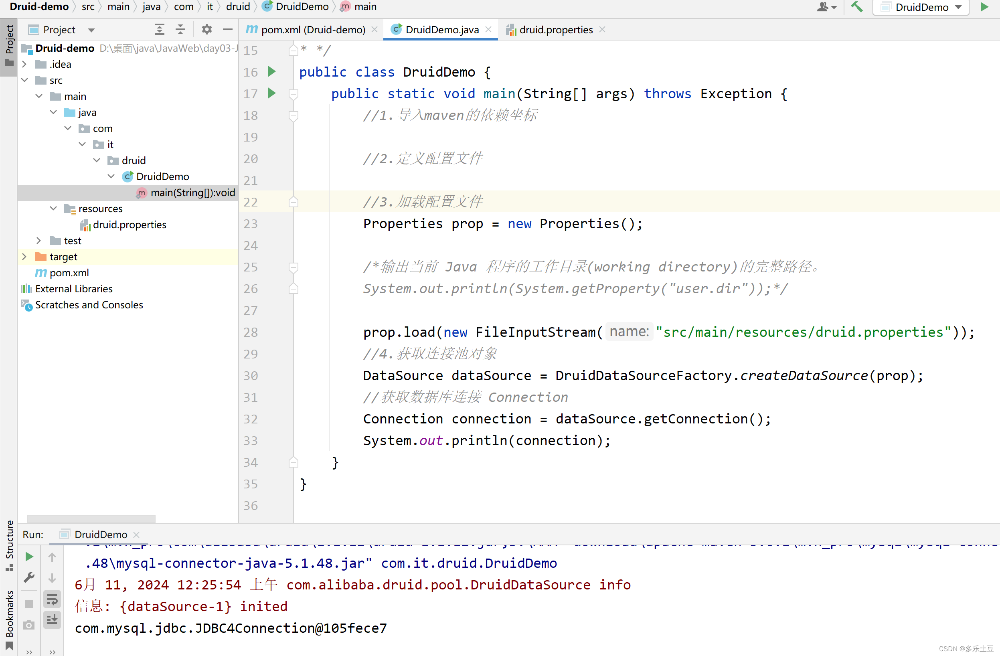Open the Project view dropdown arrow
The width and height of the screenshot is (1000, 656).
[x=91, y=30]
